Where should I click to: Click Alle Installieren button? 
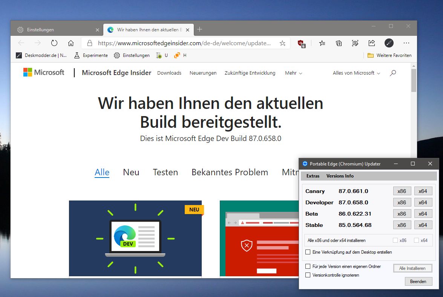(412, 268)
